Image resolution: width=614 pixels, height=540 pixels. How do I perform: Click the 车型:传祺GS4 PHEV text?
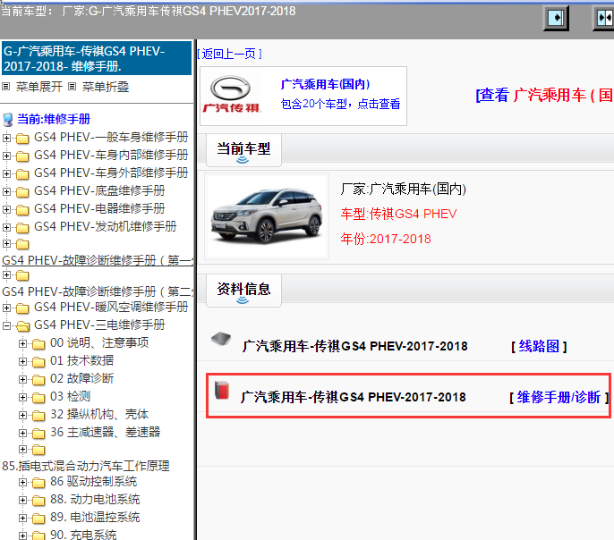pos(398,214)
